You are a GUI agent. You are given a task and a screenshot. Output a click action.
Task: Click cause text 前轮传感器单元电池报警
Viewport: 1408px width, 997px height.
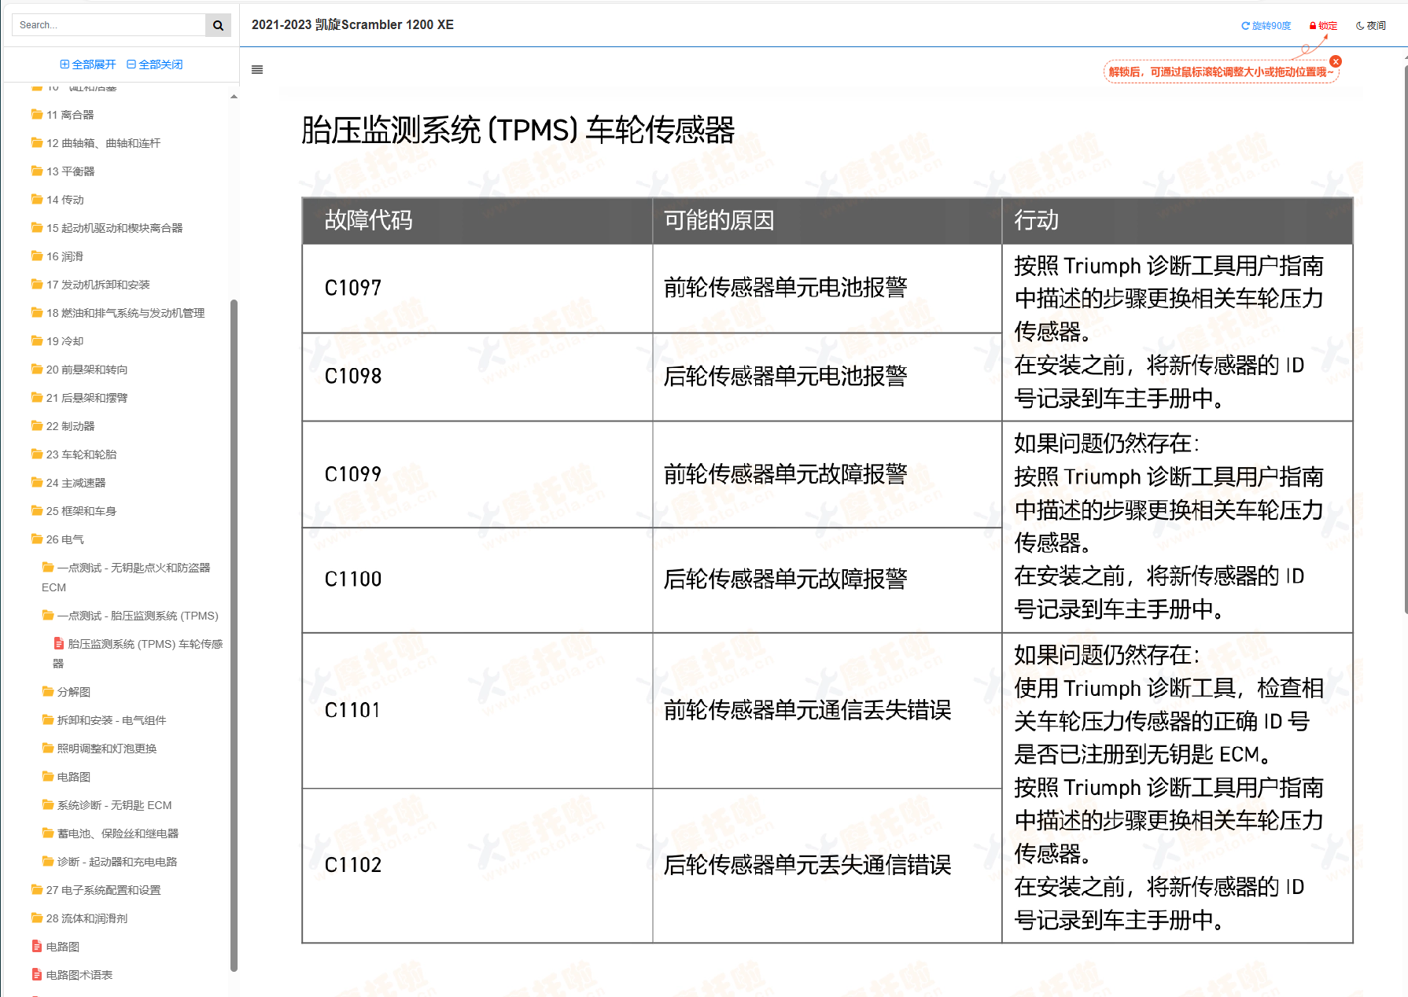point(786,288)
